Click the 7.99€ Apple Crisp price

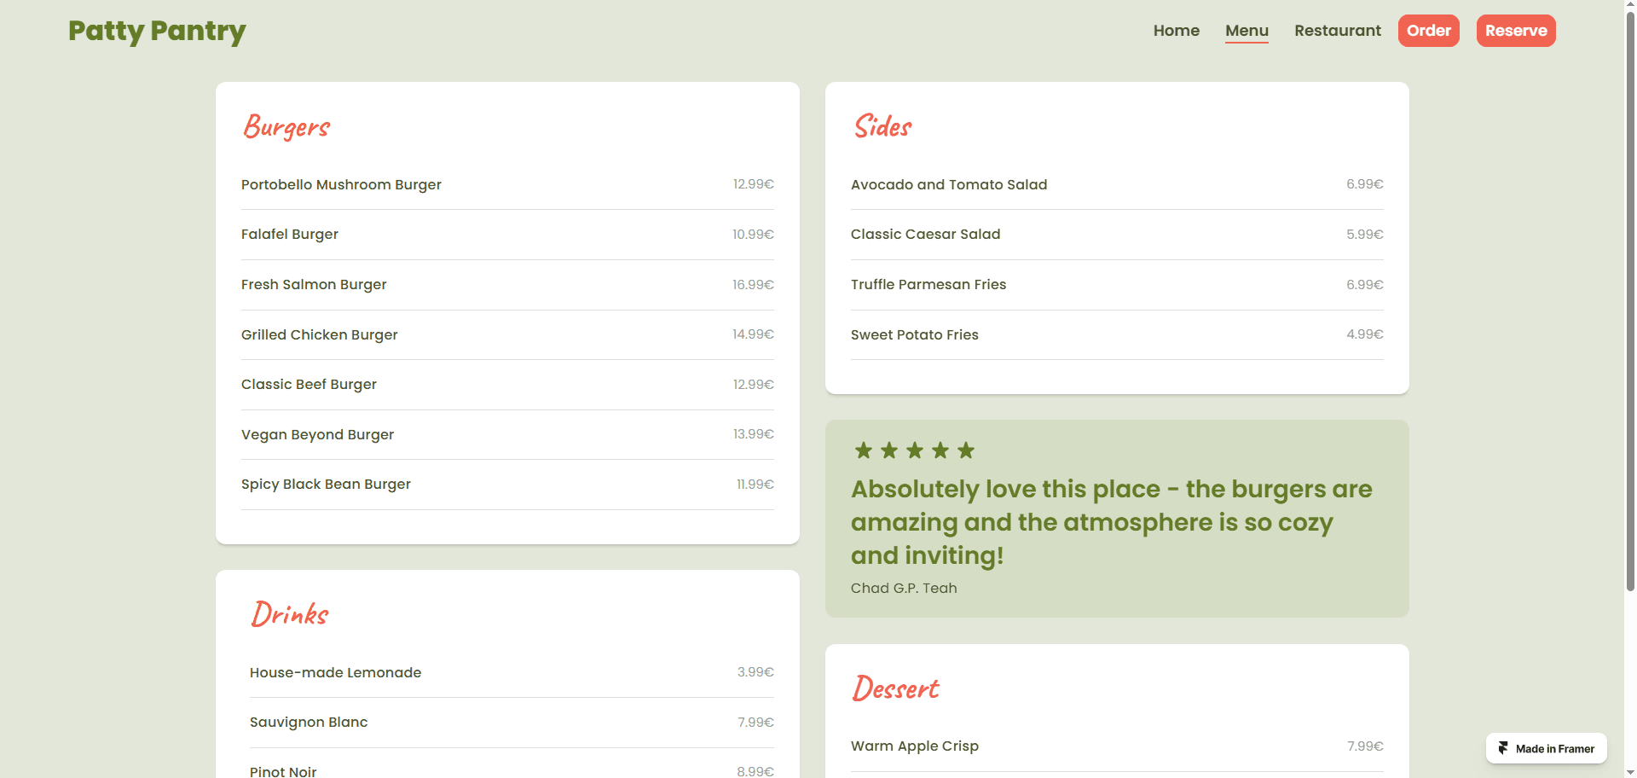(x=1365, y=746)
